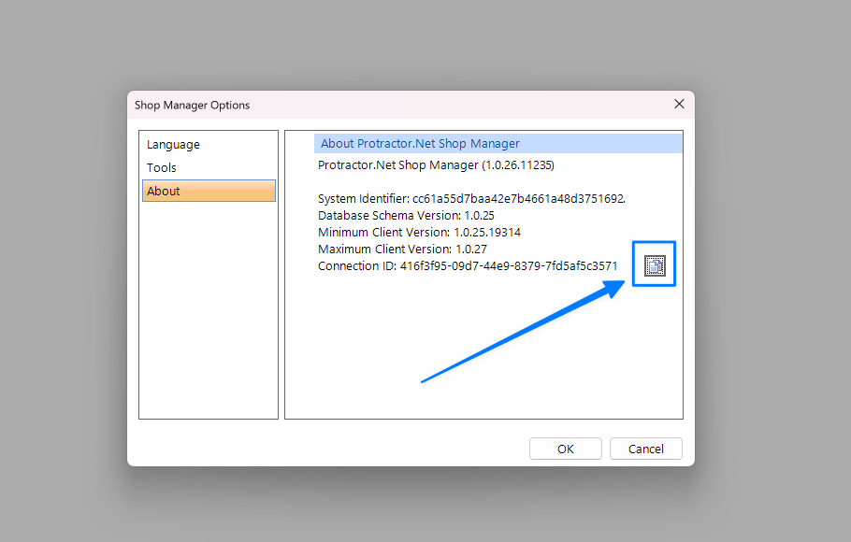Click the Shop Manager Options title bar
The height and width of the screenshot is (542, 851).
click(374, 105)
